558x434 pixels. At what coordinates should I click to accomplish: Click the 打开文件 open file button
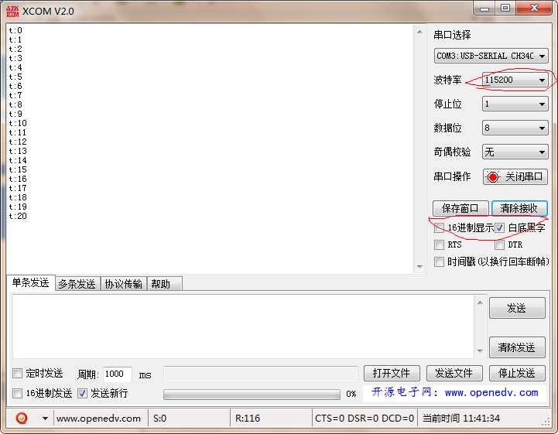pos(392,373)
